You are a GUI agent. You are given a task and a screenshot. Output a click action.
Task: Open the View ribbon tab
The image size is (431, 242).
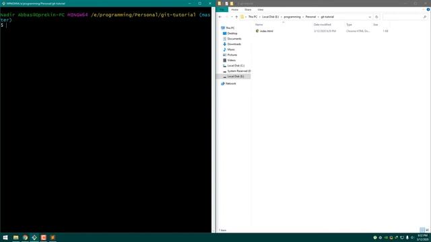261,9
